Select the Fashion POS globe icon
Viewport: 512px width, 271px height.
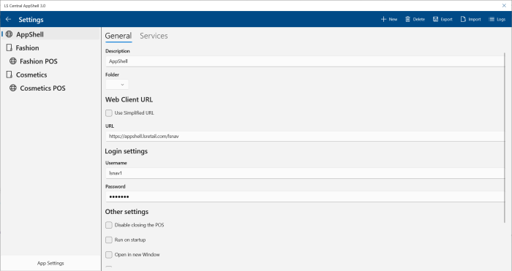(x=12, y=61)
